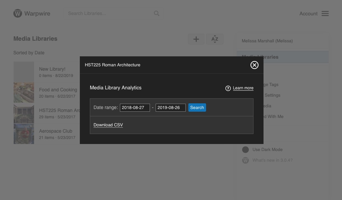Open the hamburger menu icon
Image resolution: width=342 pixels, height=200 pixels.
pos(325,13)
